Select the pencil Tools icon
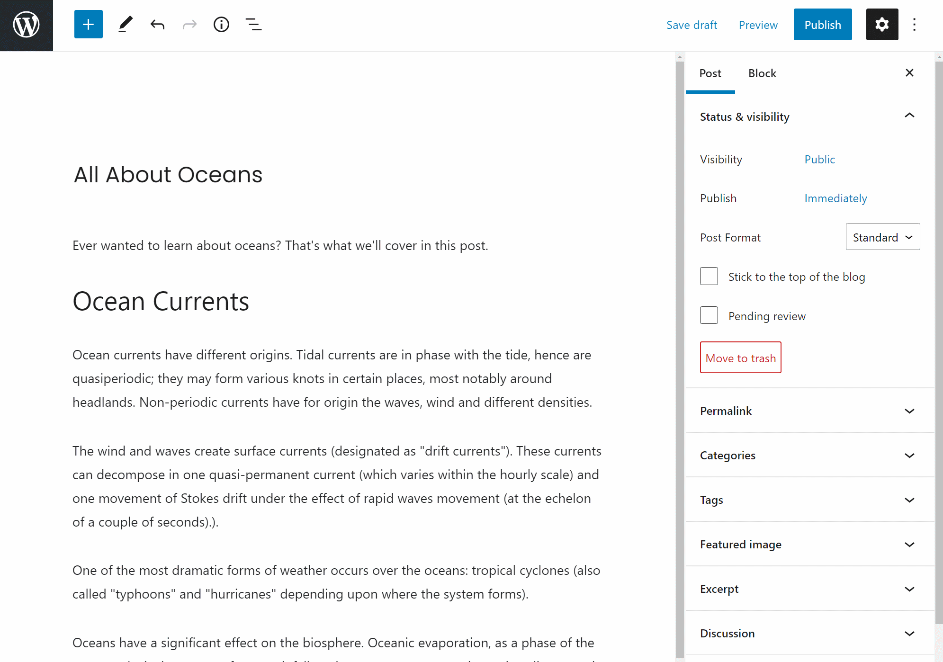Screen dimensions: 943x662 [x=126, y=25]
